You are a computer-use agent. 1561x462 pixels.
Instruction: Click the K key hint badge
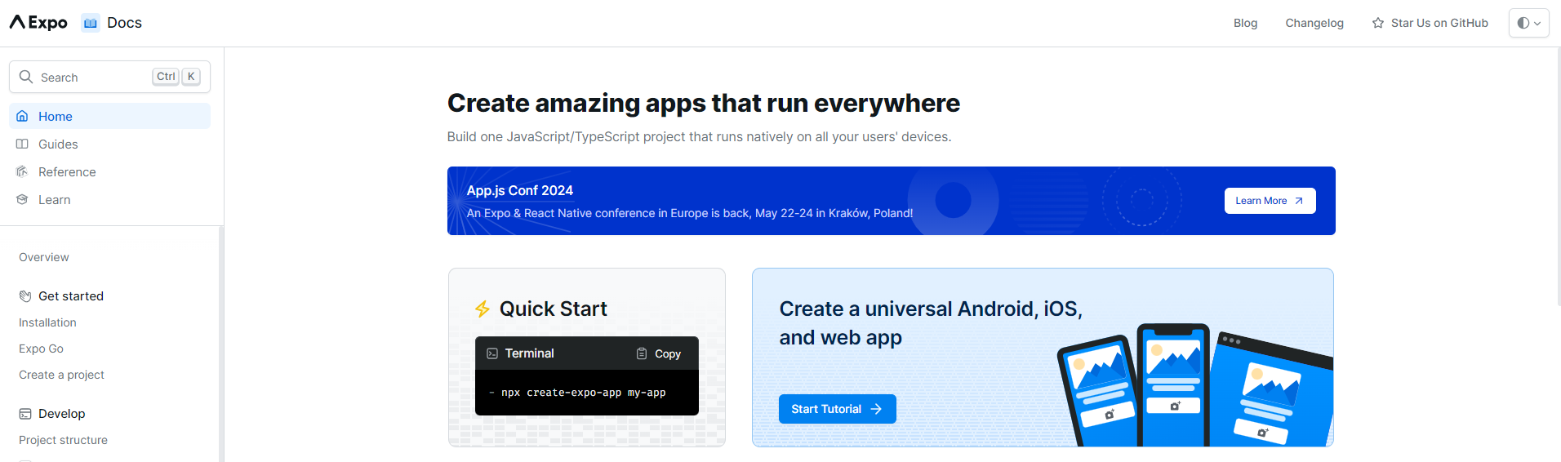(191, 77)
